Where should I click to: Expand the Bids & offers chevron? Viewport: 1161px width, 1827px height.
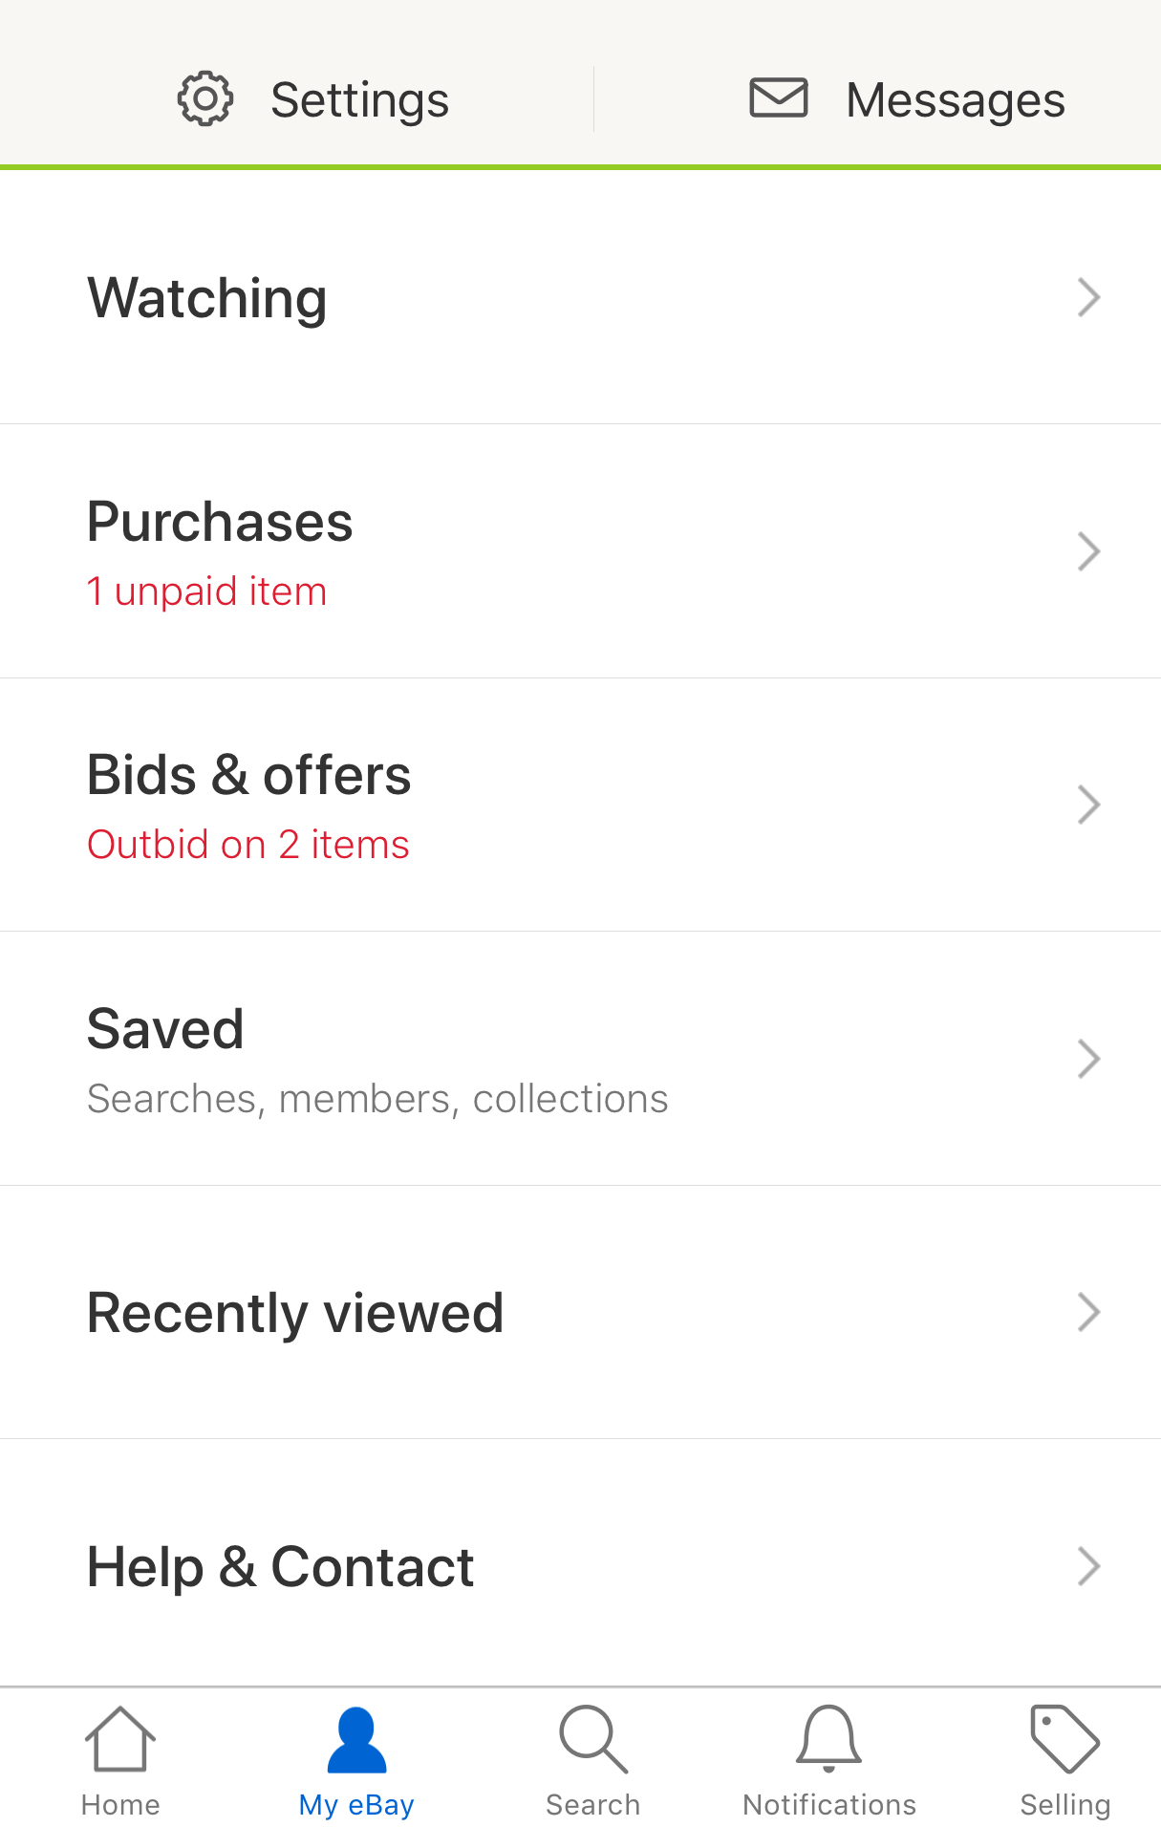coord(1088,805)
